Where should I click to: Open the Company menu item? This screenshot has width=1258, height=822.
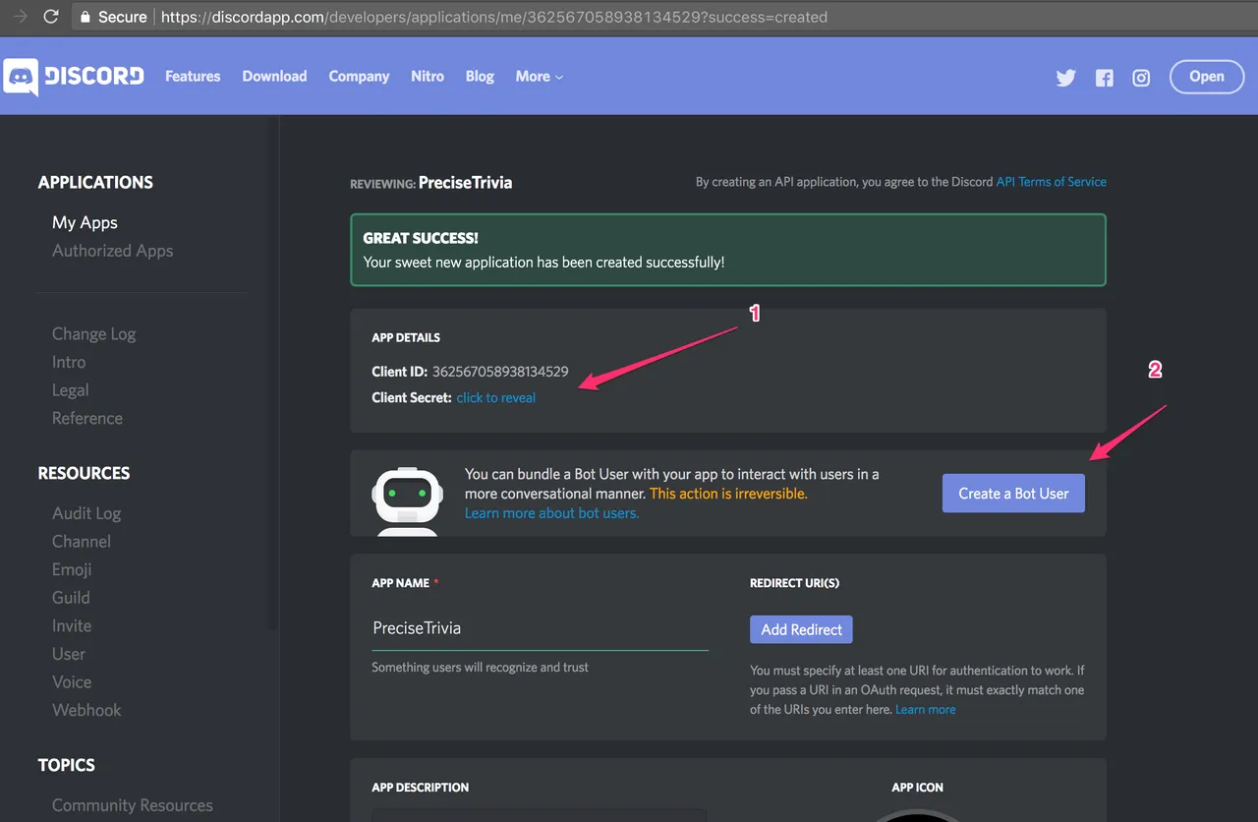pyautogui.click(x=359, y=77)
